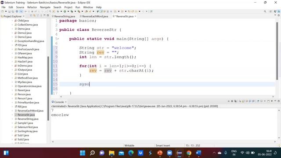Click the New file toolbar icon
The image size is (281, 158).
[x=3, y=11]
